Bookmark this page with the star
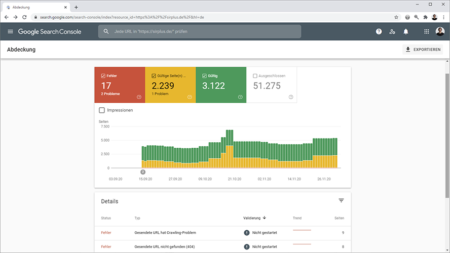450x253 pixels. pos(396,17)
